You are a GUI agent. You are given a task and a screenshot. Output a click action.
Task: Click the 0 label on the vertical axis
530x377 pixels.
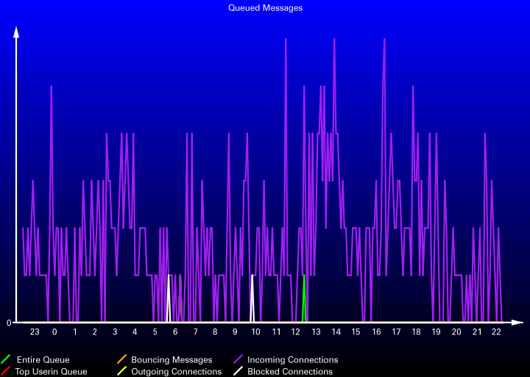coord(9,323)
